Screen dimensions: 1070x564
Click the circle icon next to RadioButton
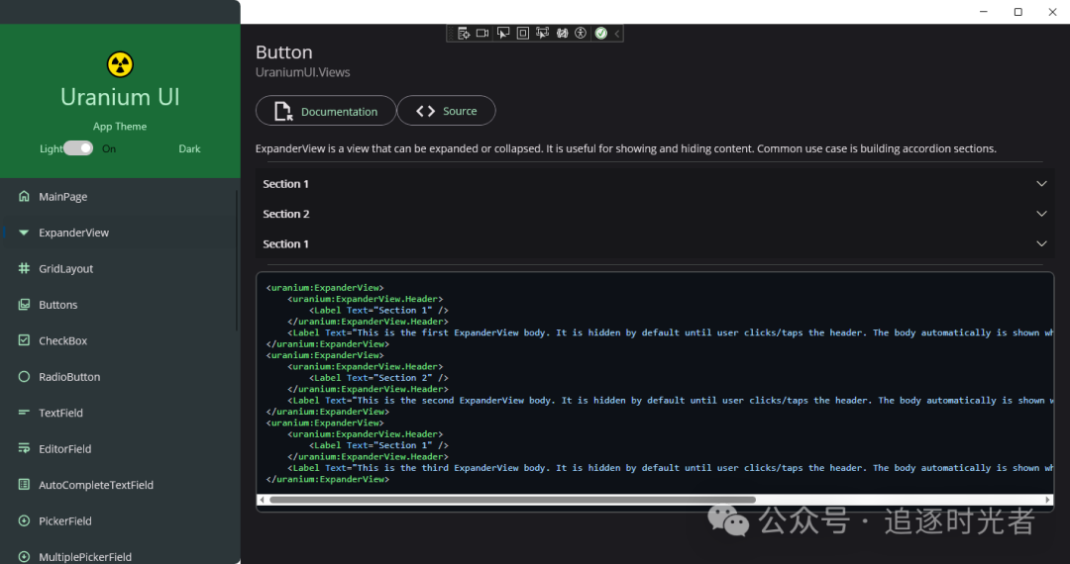[x=24, y=377]
